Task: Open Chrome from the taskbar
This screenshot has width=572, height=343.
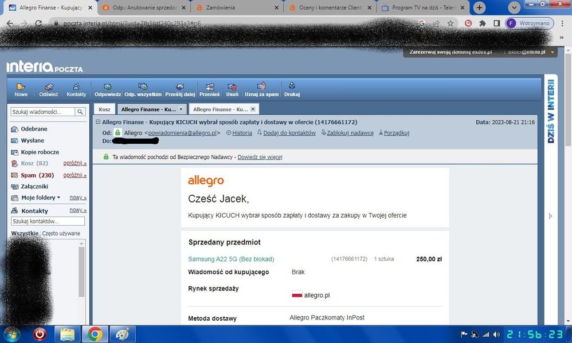Action: pos(95,334)
